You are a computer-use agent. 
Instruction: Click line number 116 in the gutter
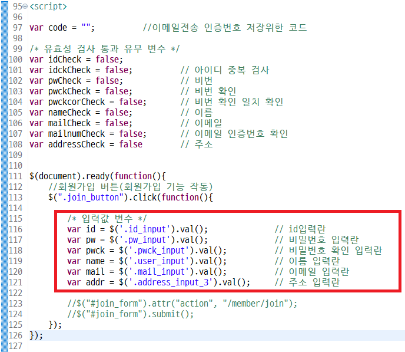tap(15, 229)
